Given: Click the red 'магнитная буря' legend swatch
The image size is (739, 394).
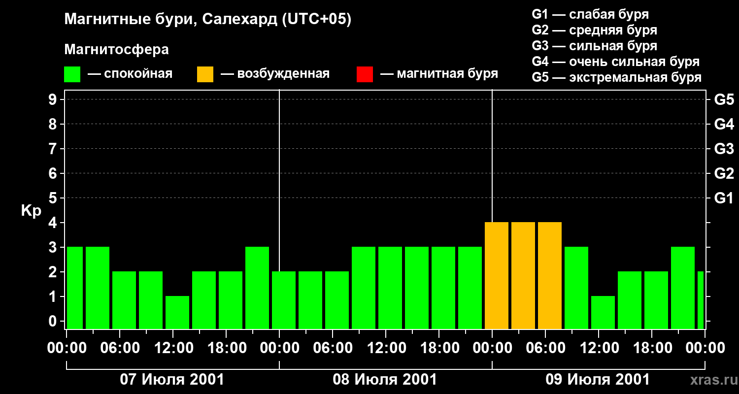Looking at the screenshot, I should point(365,74).
